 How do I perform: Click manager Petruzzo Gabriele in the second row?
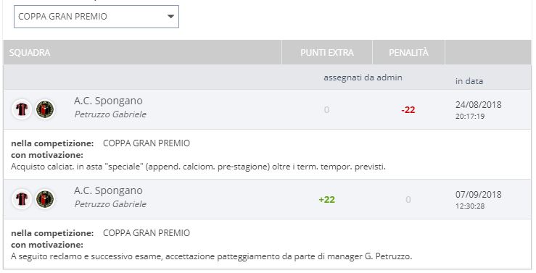tap(110, 204)
